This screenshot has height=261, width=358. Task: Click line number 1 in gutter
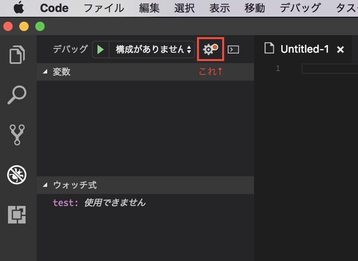click(278, 69)
